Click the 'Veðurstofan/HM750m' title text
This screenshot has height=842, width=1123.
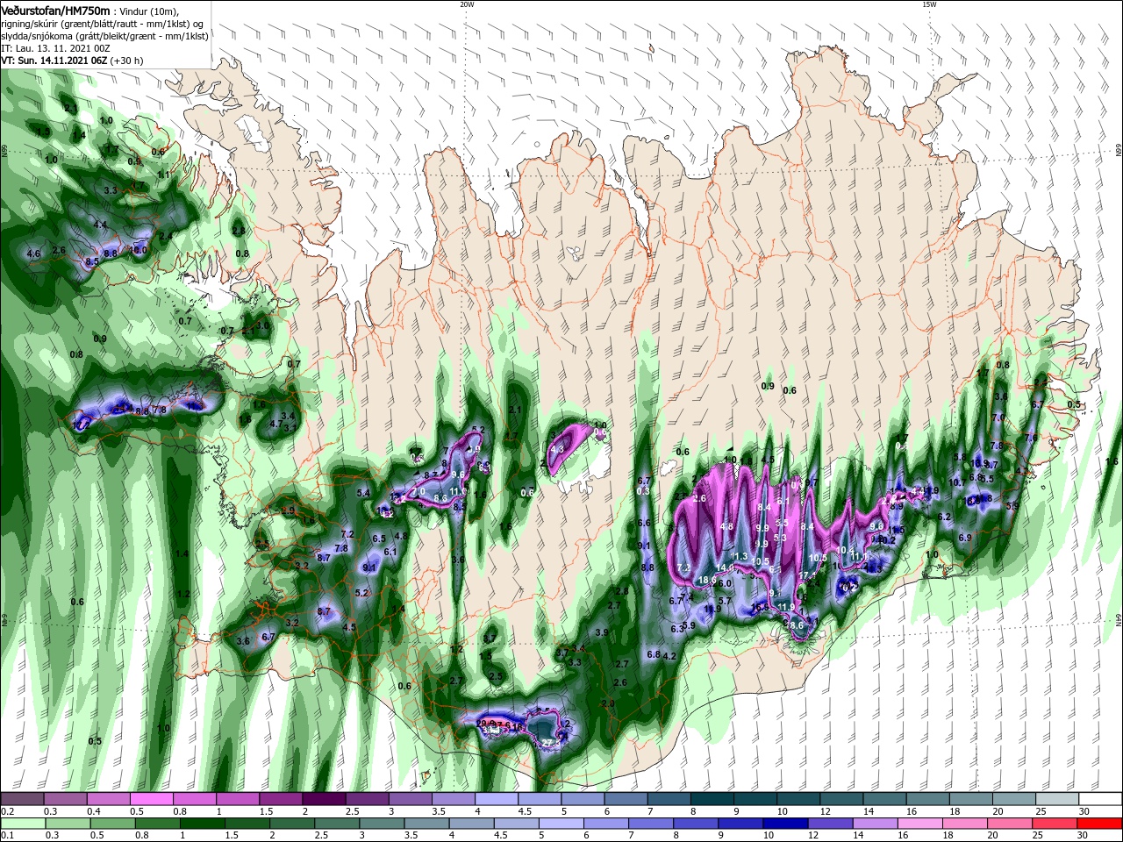[x=55, y=10]
